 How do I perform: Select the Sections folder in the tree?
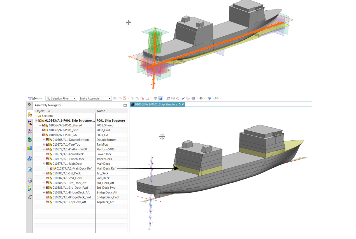click(x=47, y=116)
